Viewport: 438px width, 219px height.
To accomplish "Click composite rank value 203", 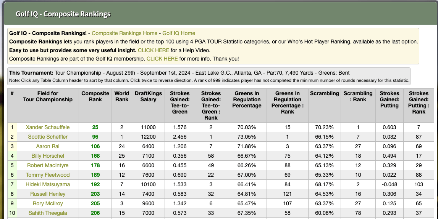I will coord(95,194).
